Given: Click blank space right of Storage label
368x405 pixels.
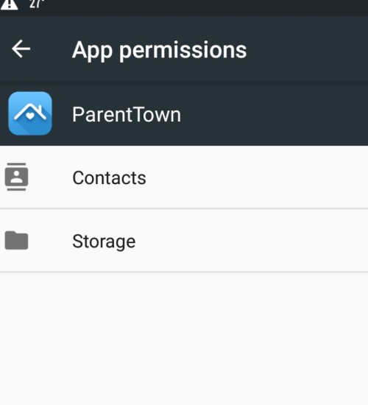Looking at the screenshot, I should click(252, 241).
